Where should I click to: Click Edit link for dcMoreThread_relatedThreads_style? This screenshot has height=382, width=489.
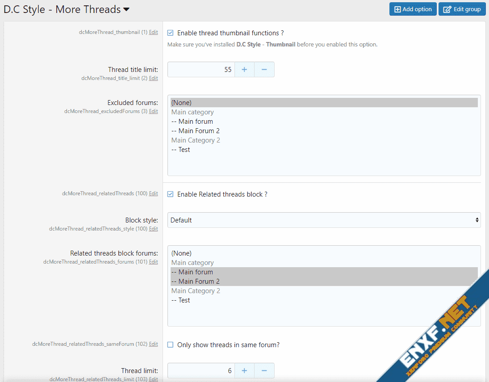coord(153,229)
